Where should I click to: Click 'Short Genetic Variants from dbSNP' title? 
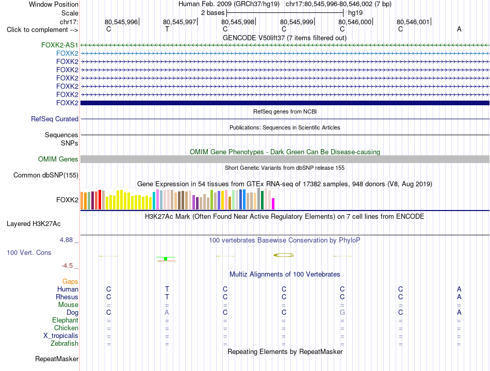tap(285, 168)
